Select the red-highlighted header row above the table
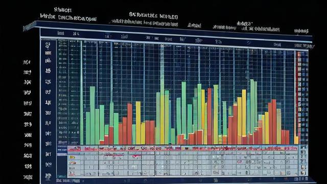 tap(183, 149)
